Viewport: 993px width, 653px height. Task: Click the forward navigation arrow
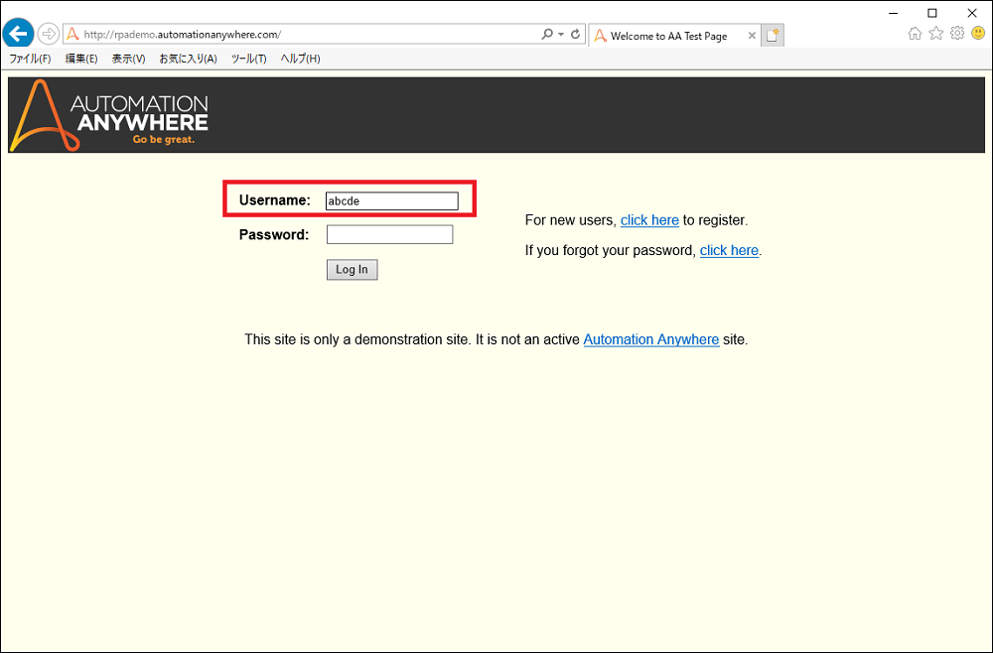[47, 33]
